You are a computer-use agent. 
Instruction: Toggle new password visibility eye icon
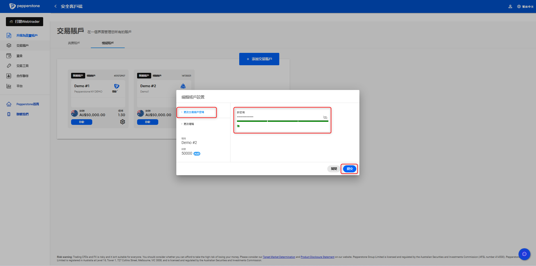tap(325, 118)
